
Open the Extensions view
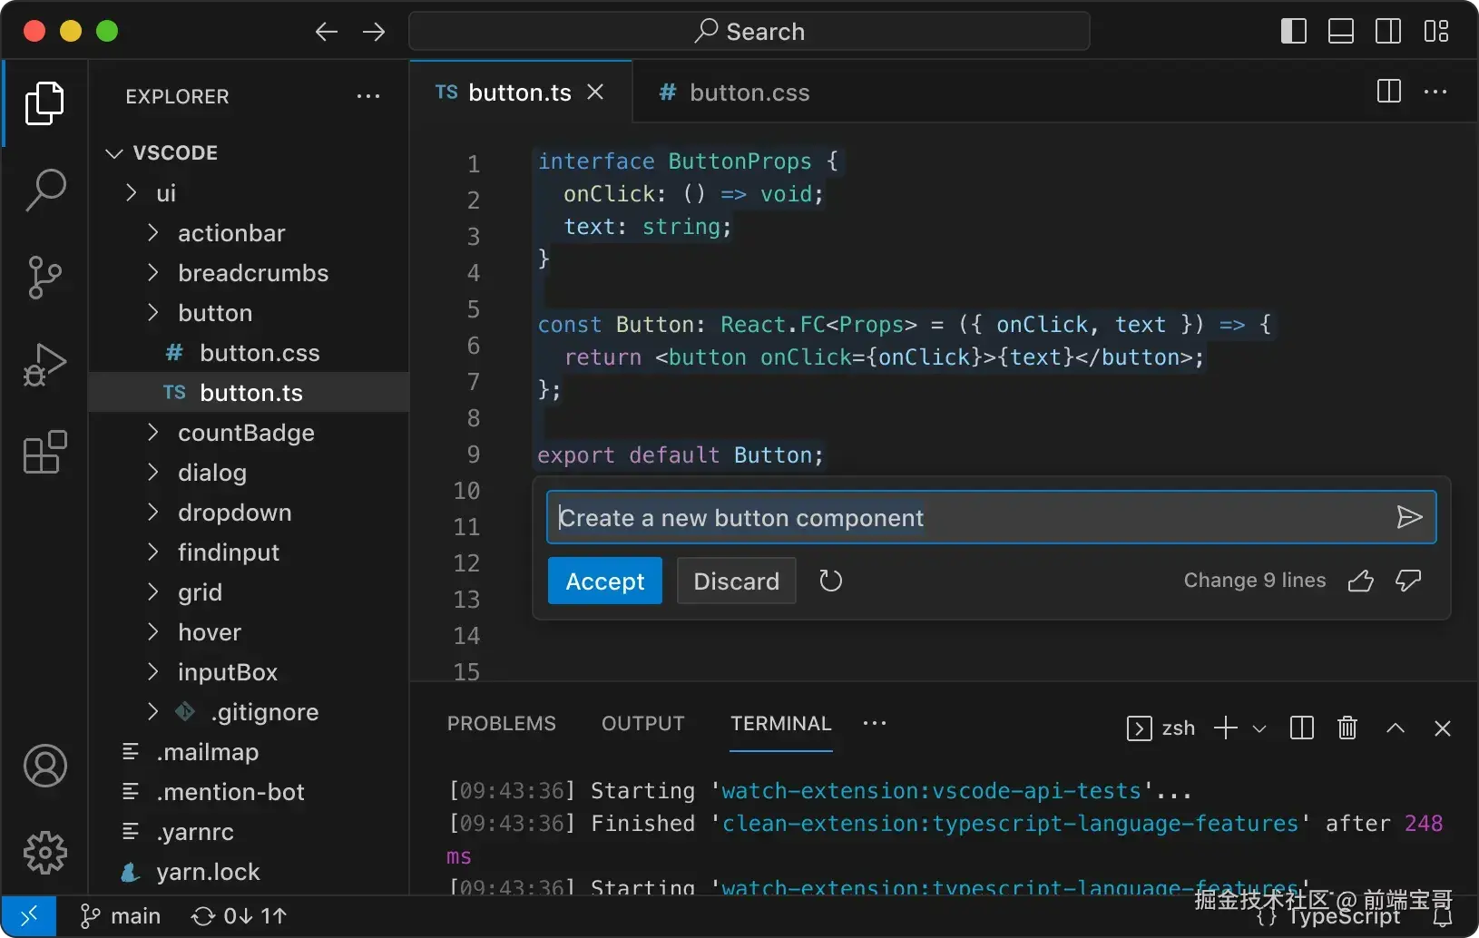(43, 453)
